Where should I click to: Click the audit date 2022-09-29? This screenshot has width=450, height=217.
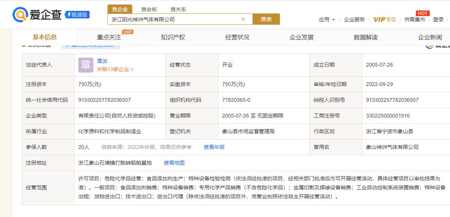point(380,84)
